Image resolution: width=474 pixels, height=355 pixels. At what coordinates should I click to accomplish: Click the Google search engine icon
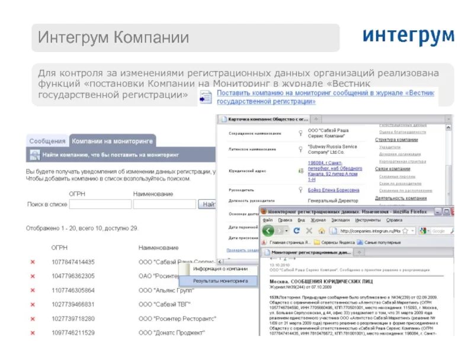click(423, 231)
